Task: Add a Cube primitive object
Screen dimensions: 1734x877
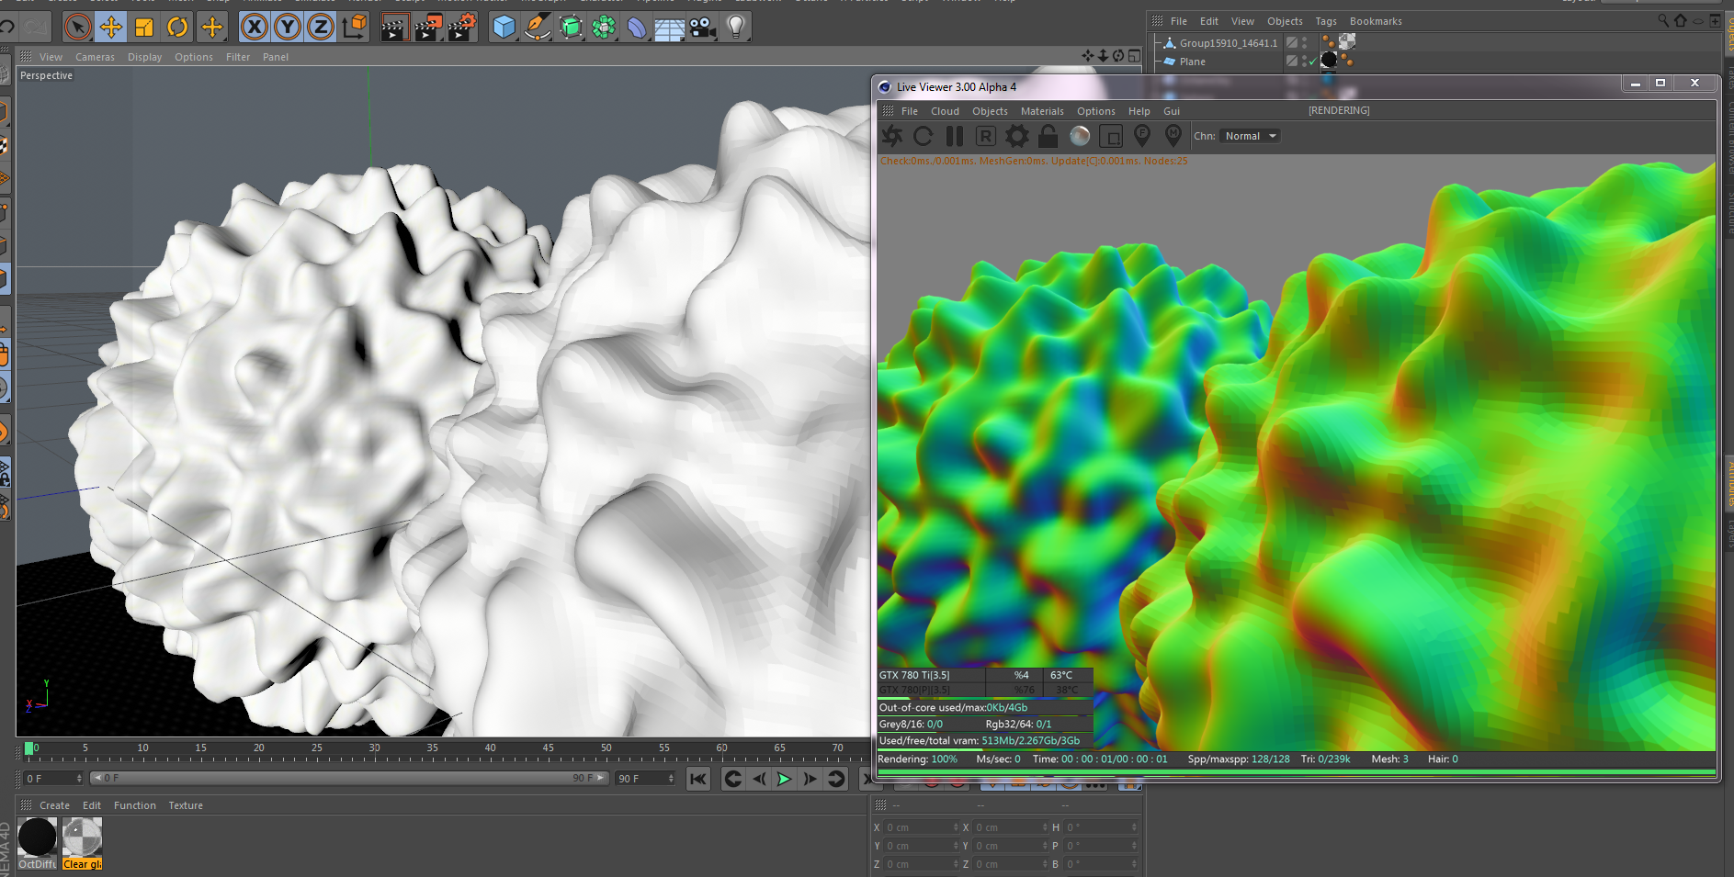Action: (504, 28)
